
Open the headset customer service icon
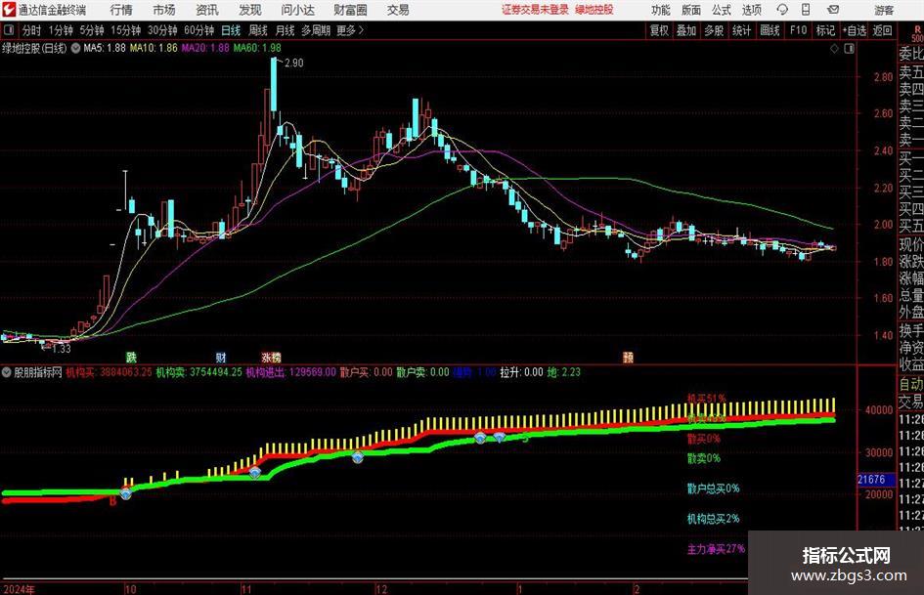tap(782, 10)
